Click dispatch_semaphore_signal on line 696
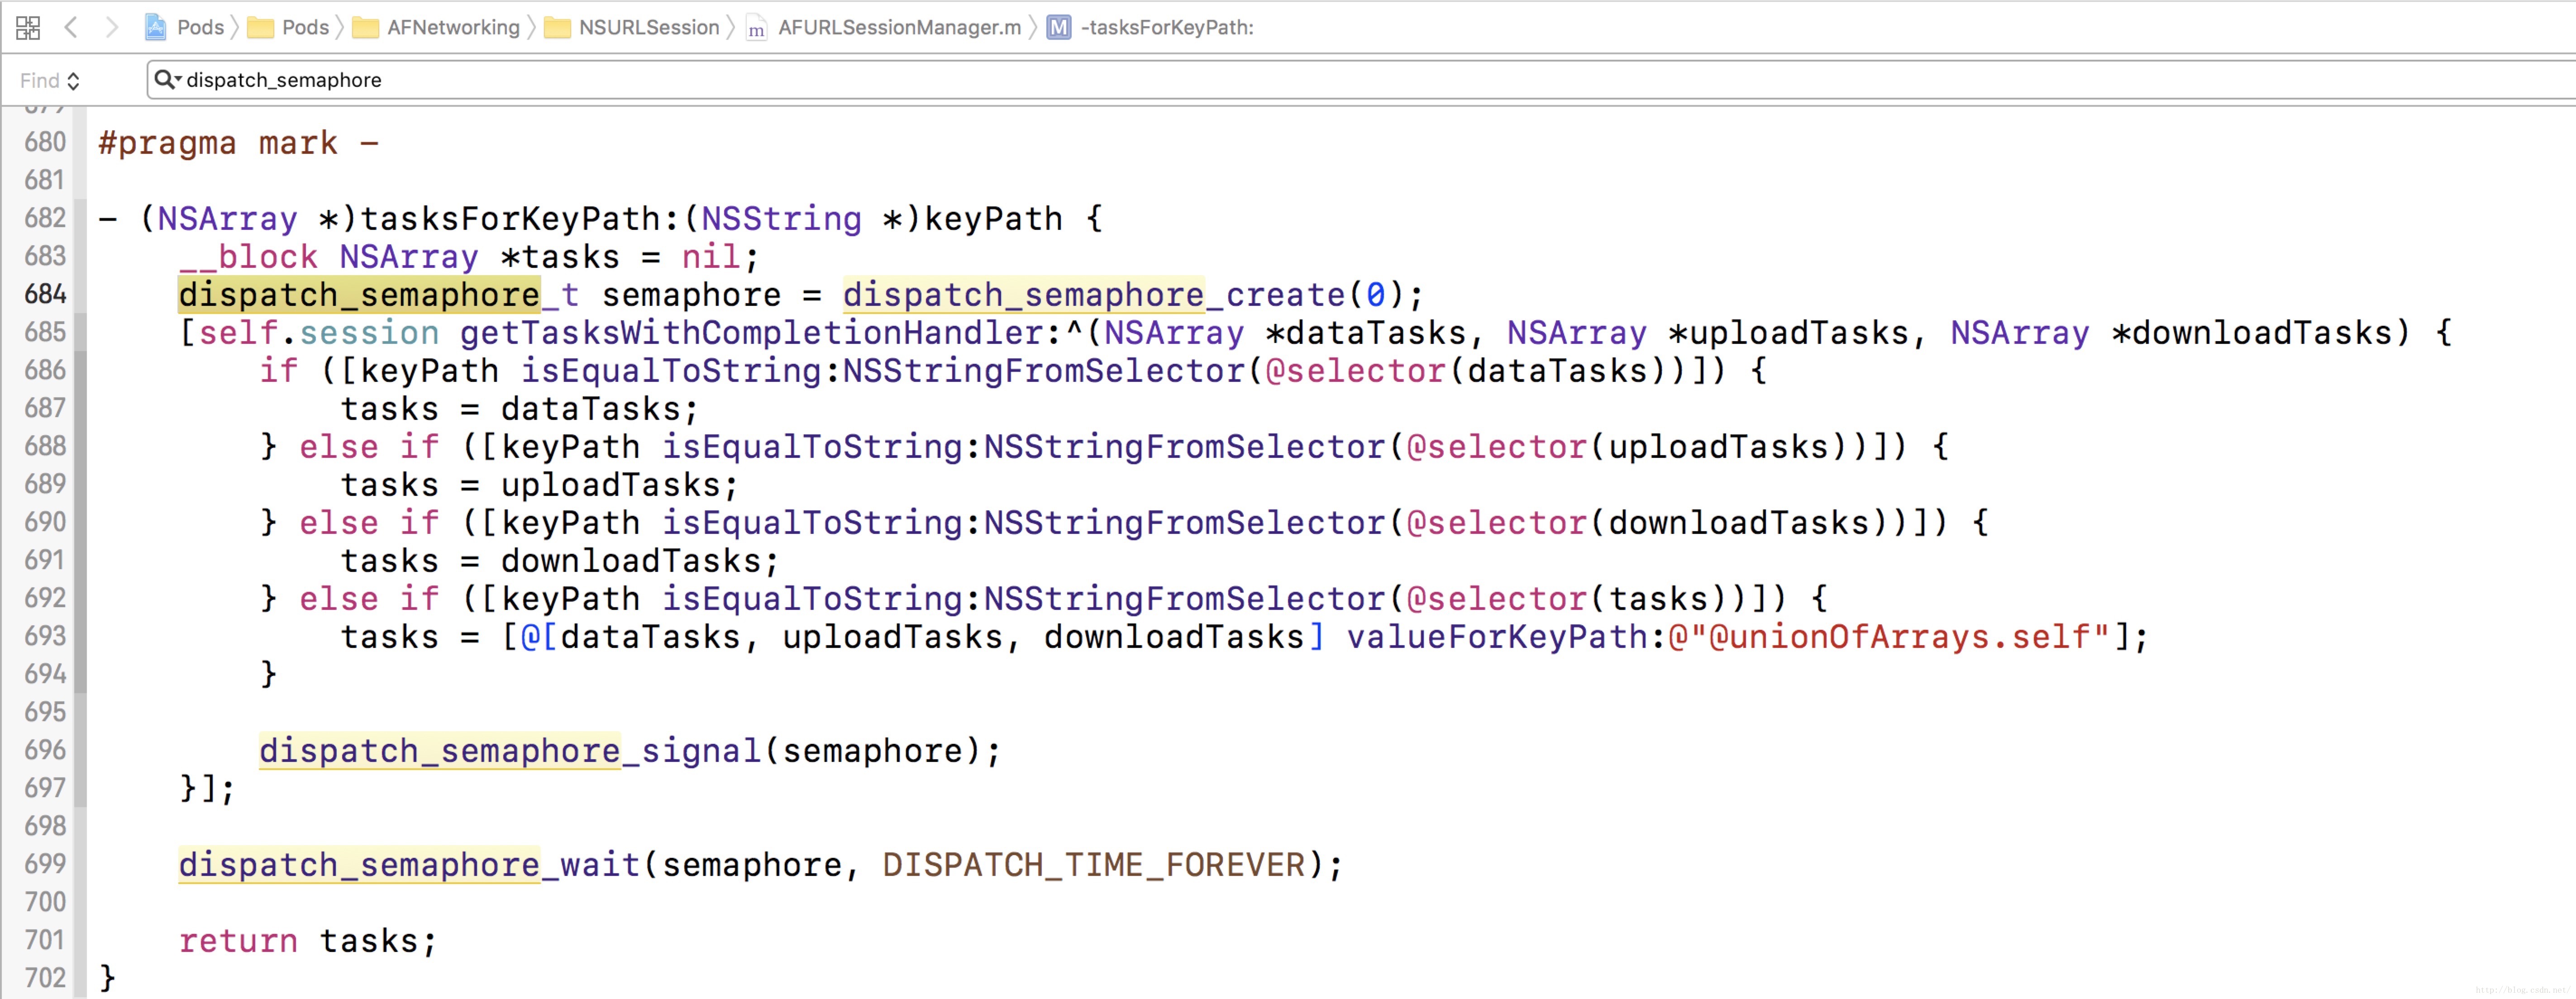 [510, 751]
